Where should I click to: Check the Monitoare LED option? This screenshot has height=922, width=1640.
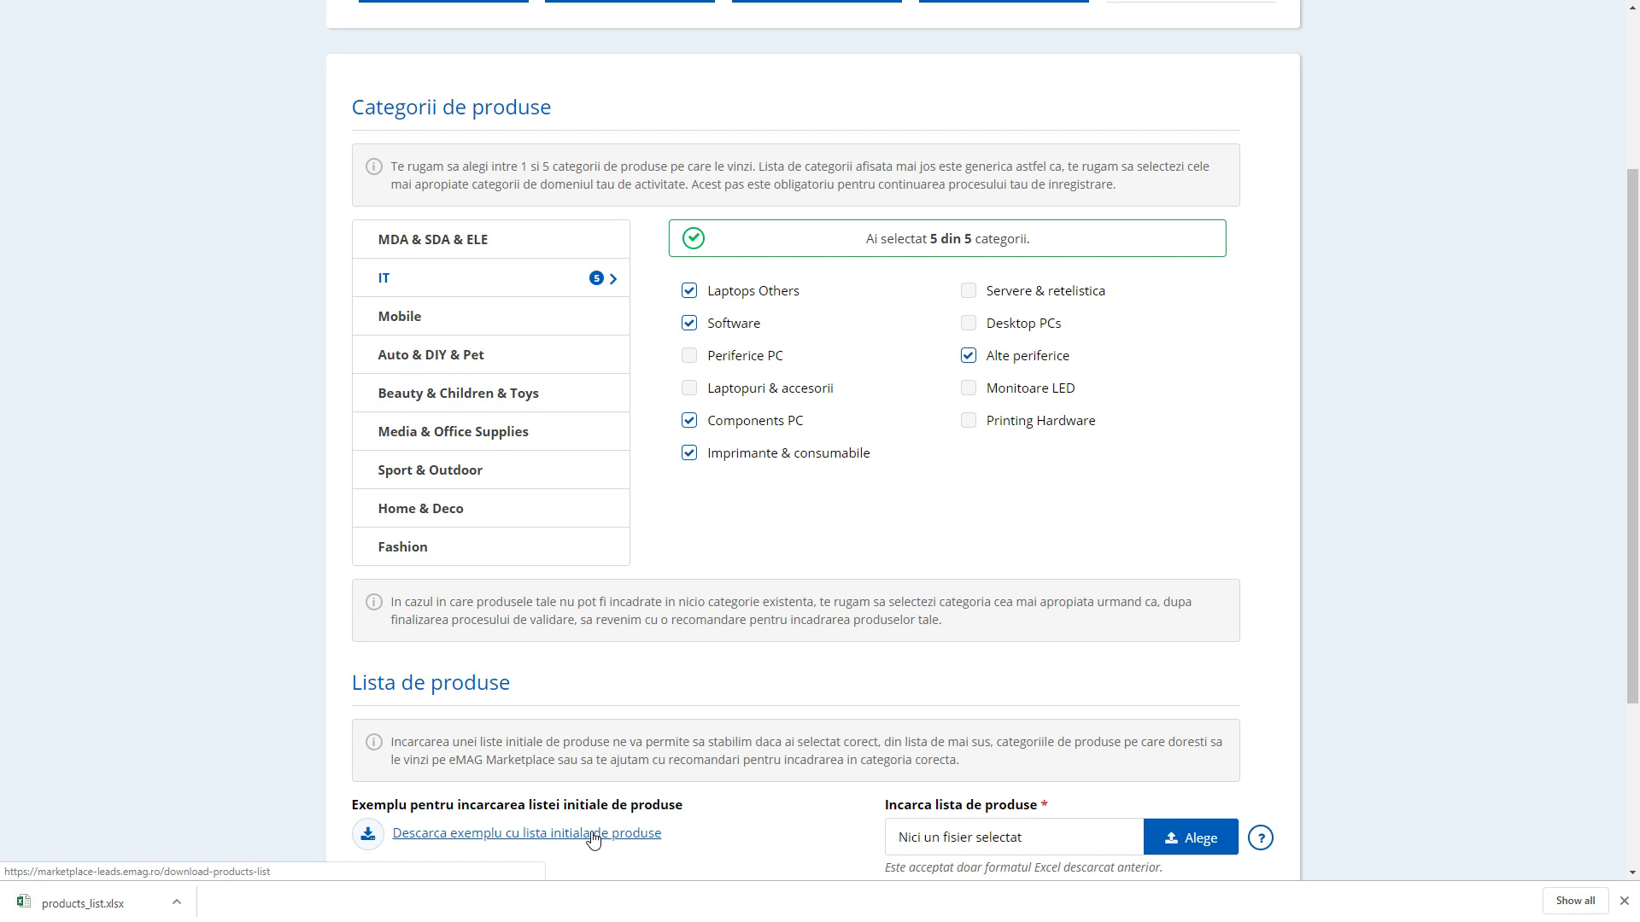click(969, 388)
